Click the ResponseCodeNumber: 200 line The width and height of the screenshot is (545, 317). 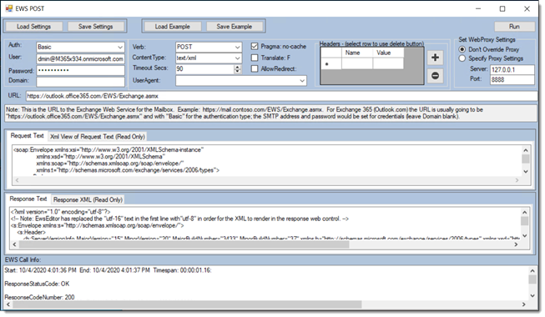point(39,297)
